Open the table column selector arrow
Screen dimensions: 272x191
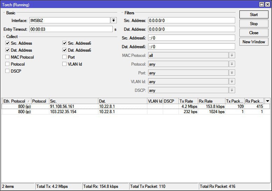click(268, 101)
